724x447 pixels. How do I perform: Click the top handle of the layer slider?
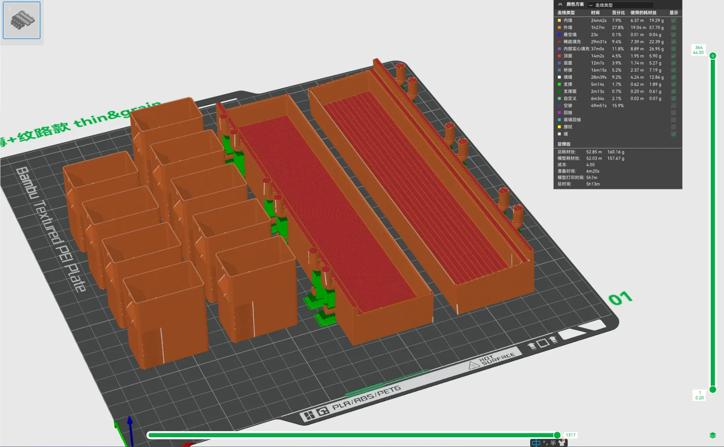713,56
